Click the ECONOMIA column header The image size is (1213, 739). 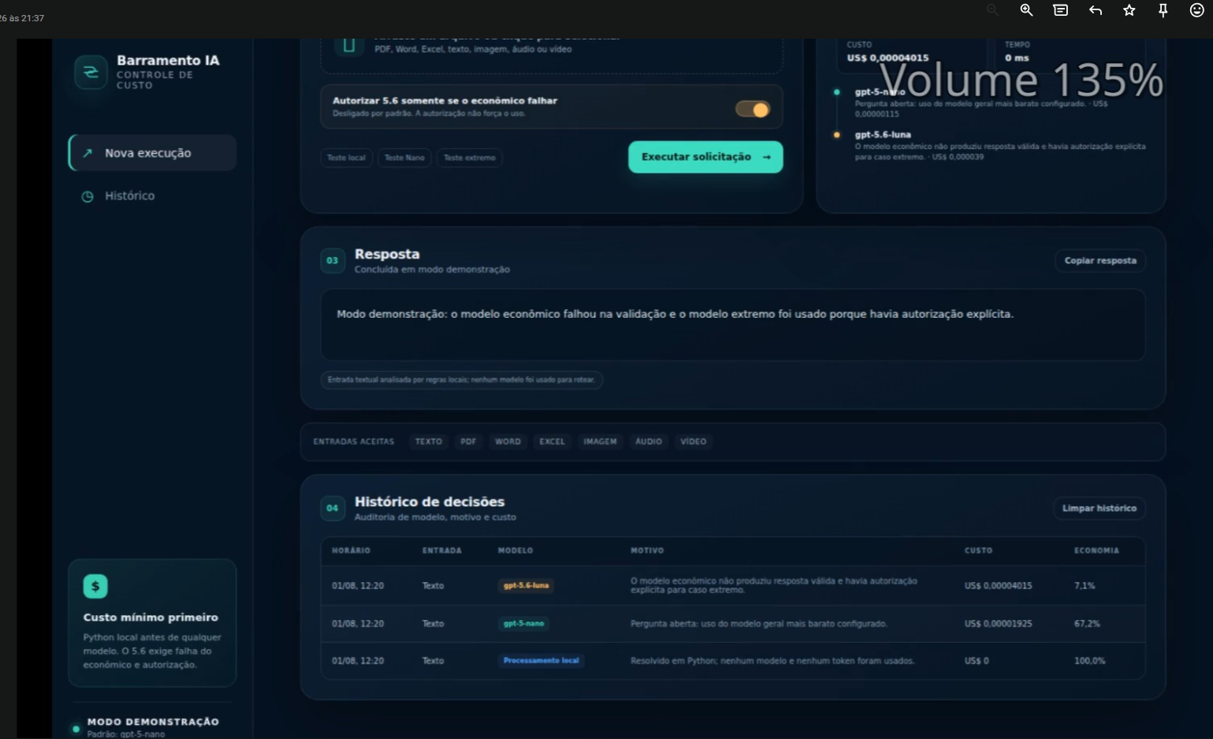(x=1096, y=551)
